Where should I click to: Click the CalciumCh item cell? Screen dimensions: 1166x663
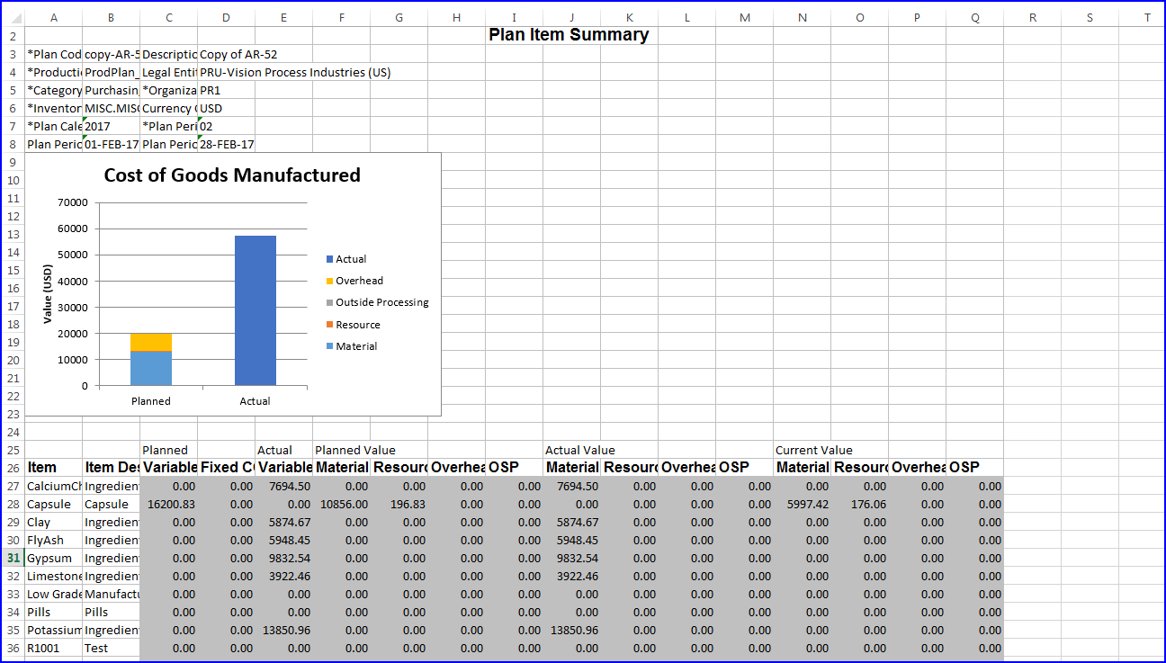click(x=53, y=486)
